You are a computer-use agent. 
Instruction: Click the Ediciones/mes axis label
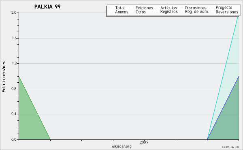click(4, 77)
